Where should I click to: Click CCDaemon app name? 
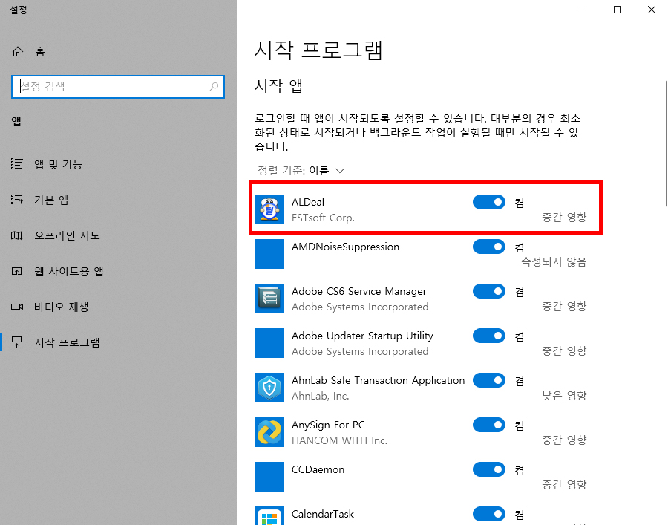tap(318, 469)
